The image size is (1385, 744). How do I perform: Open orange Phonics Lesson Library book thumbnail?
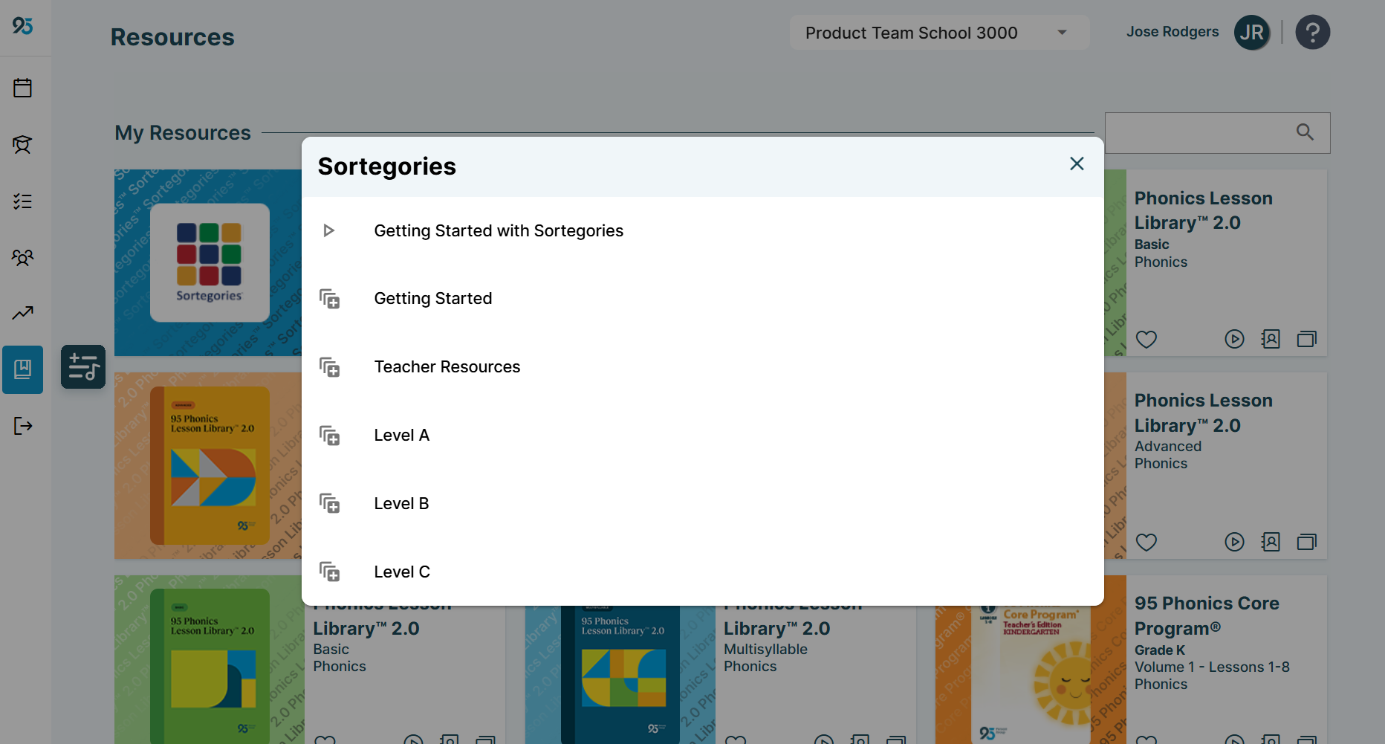pos(208,465)
